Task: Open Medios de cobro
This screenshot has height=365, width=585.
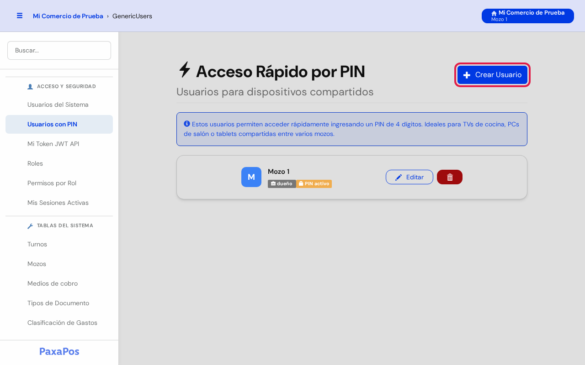Action: pyautogui.click(x=59, y=283)
